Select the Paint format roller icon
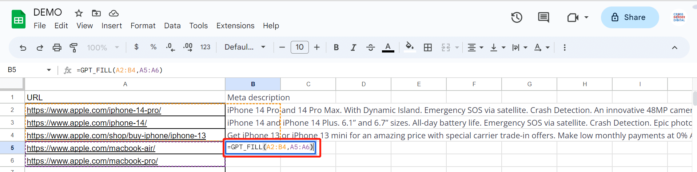697x172 pixels. 73,47
